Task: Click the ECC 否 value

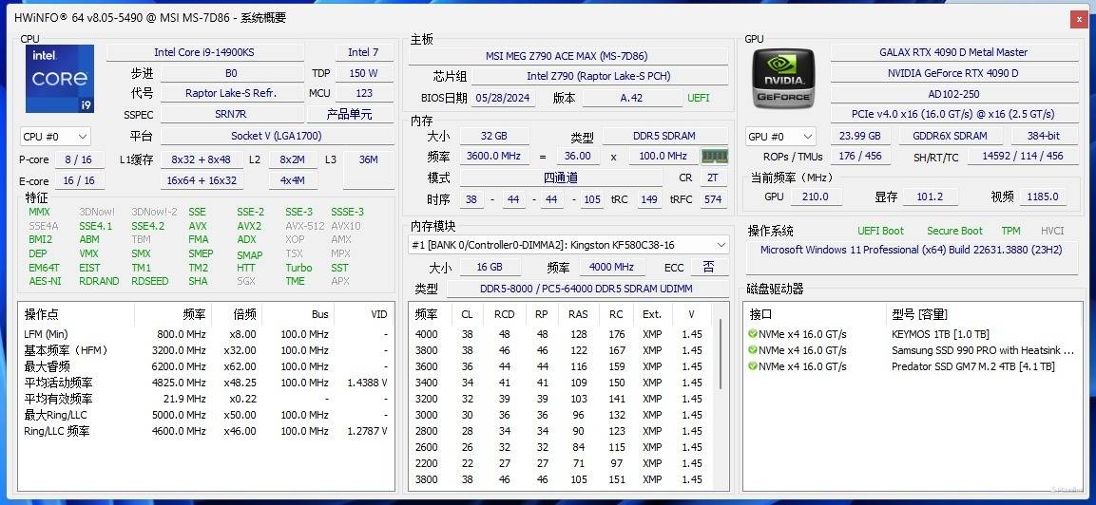Action: 709,268
